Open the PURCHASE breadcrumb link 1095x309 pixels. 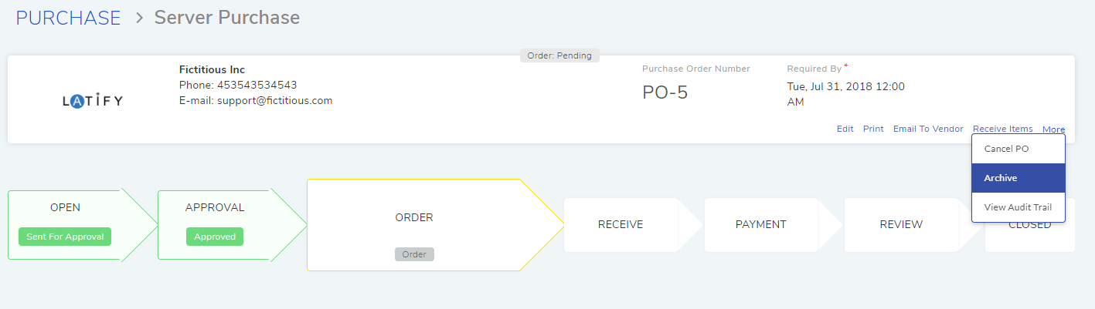click(68, 17)
